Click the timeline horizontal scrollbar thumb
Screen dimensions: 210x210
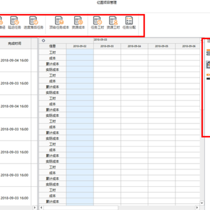pyautogui.click(x=80, y=208)
